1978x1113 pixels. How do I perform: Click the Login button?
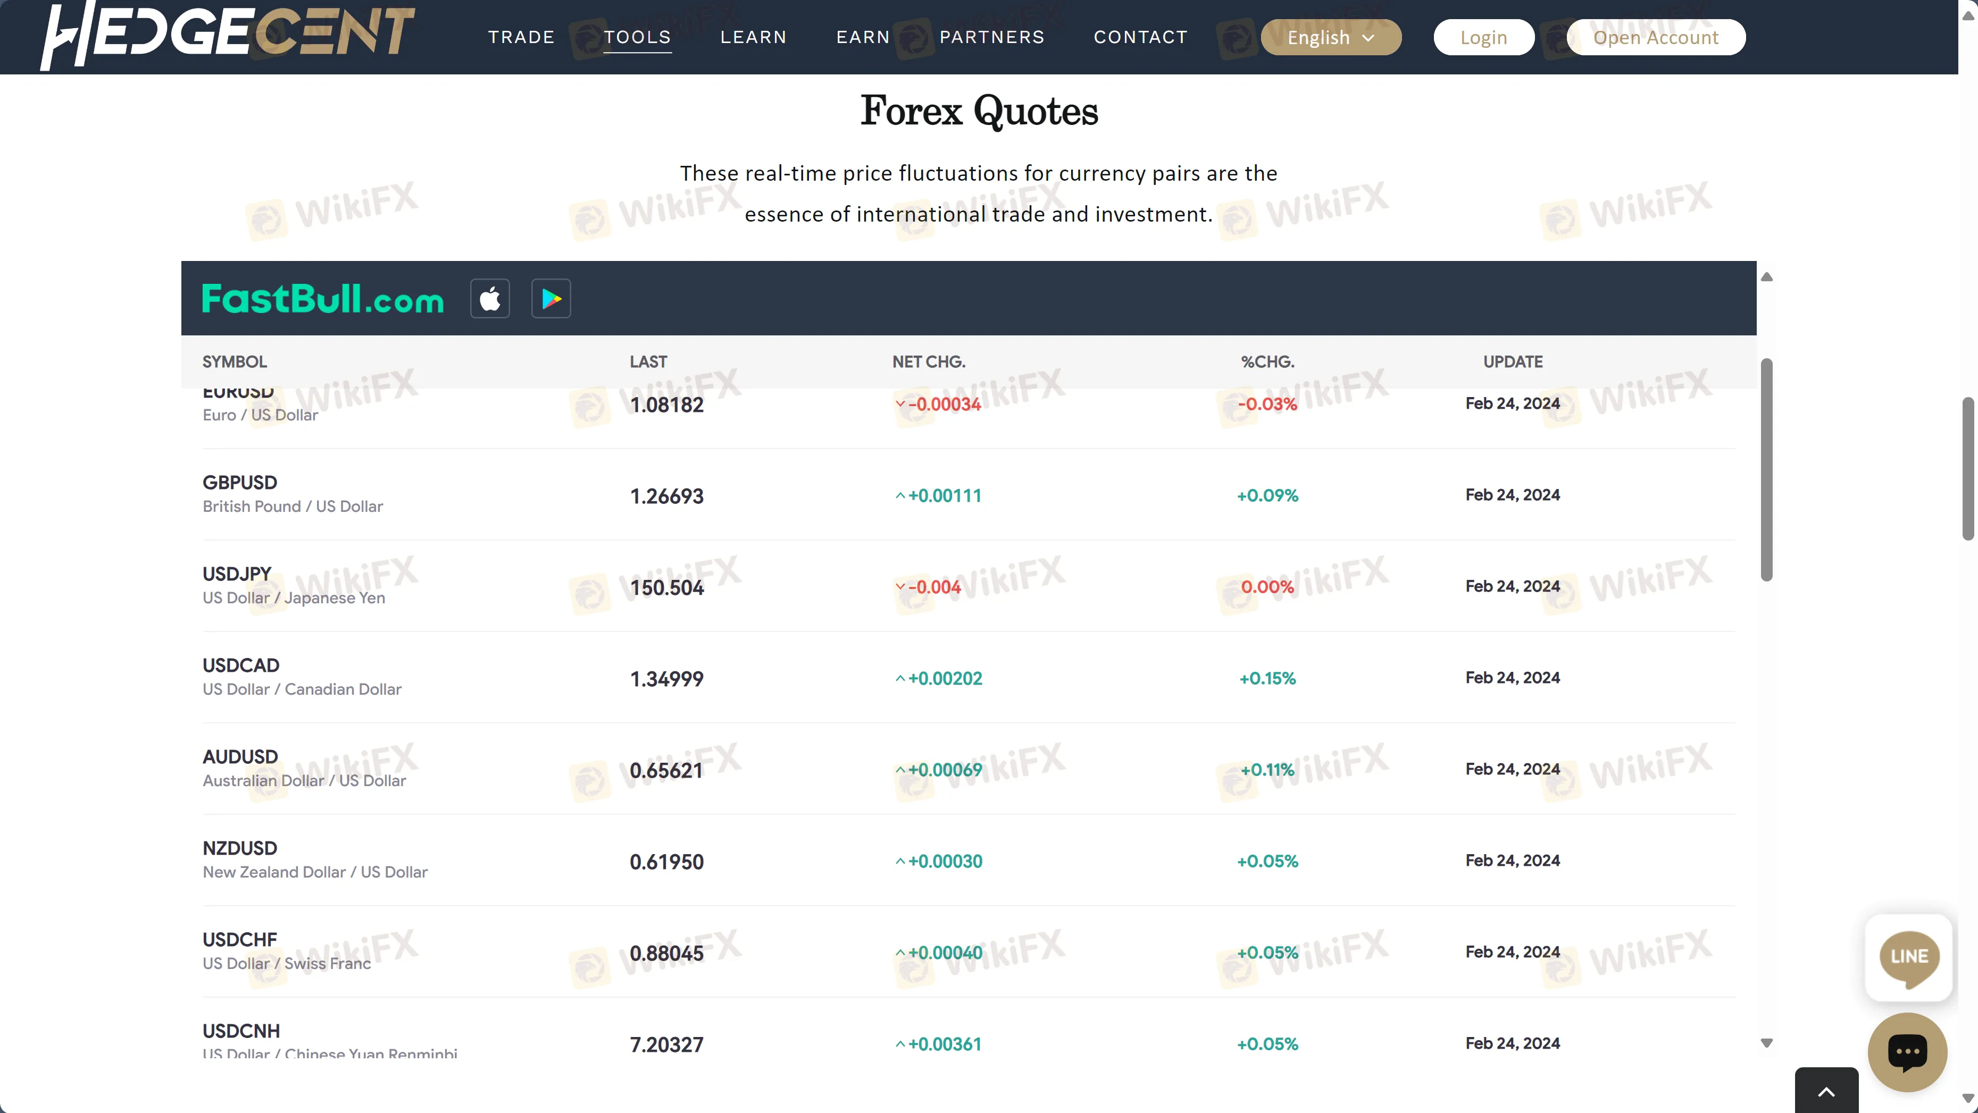(x=1483, y=37)
